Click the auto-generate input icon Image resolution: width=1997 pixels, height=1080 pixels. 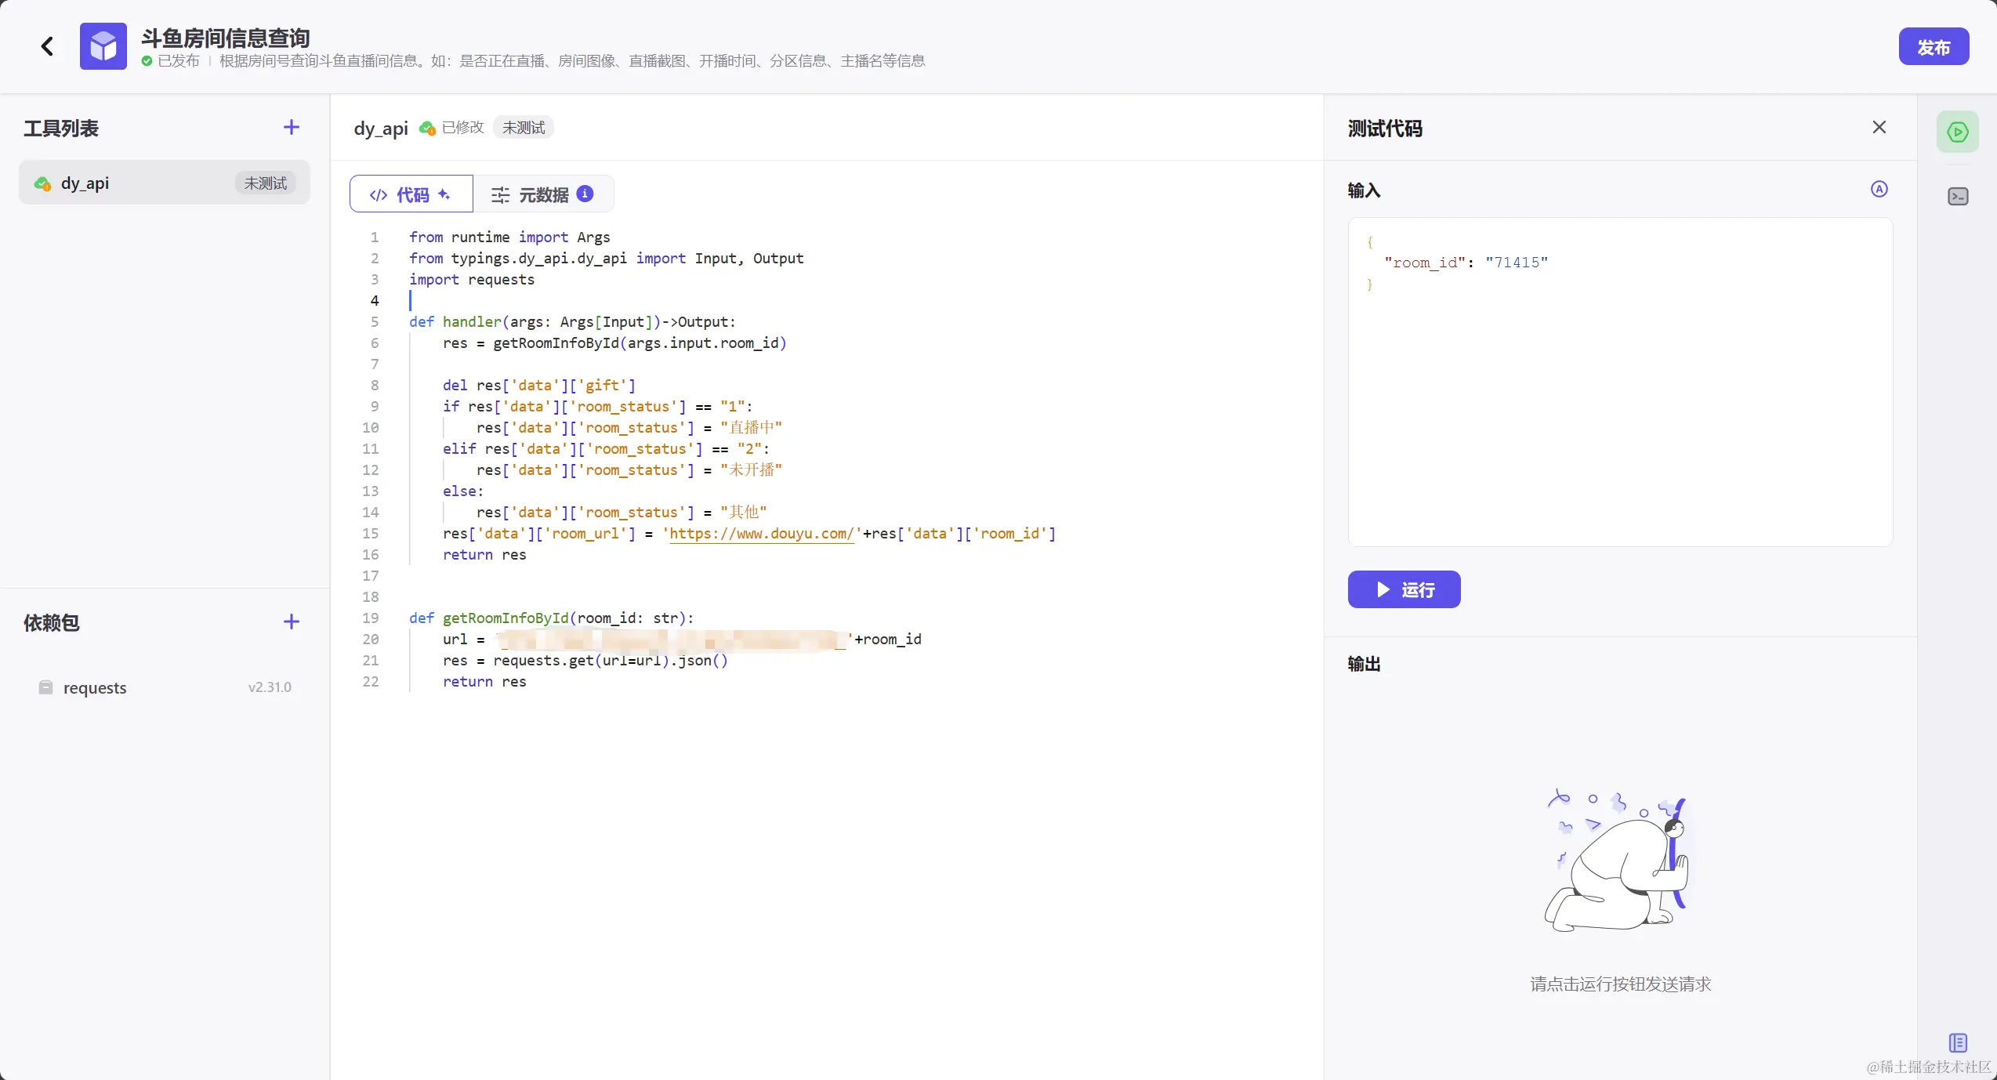(1879, 189)
